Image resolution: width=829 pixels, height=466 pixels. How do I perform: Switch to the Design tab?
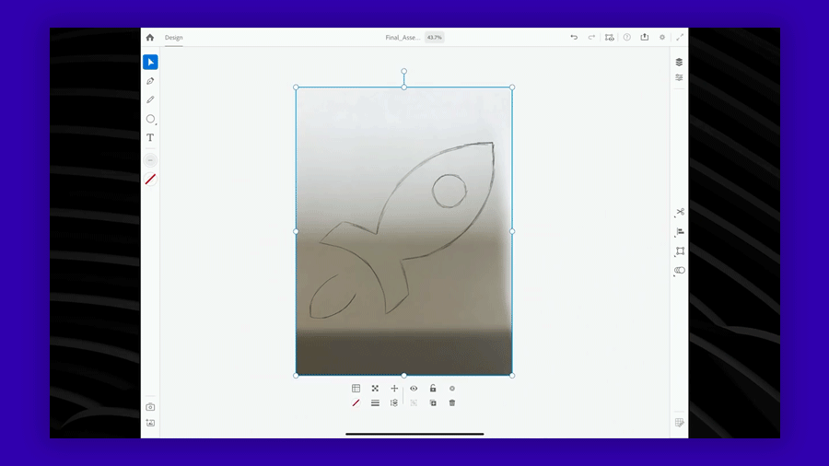(173, 38)
